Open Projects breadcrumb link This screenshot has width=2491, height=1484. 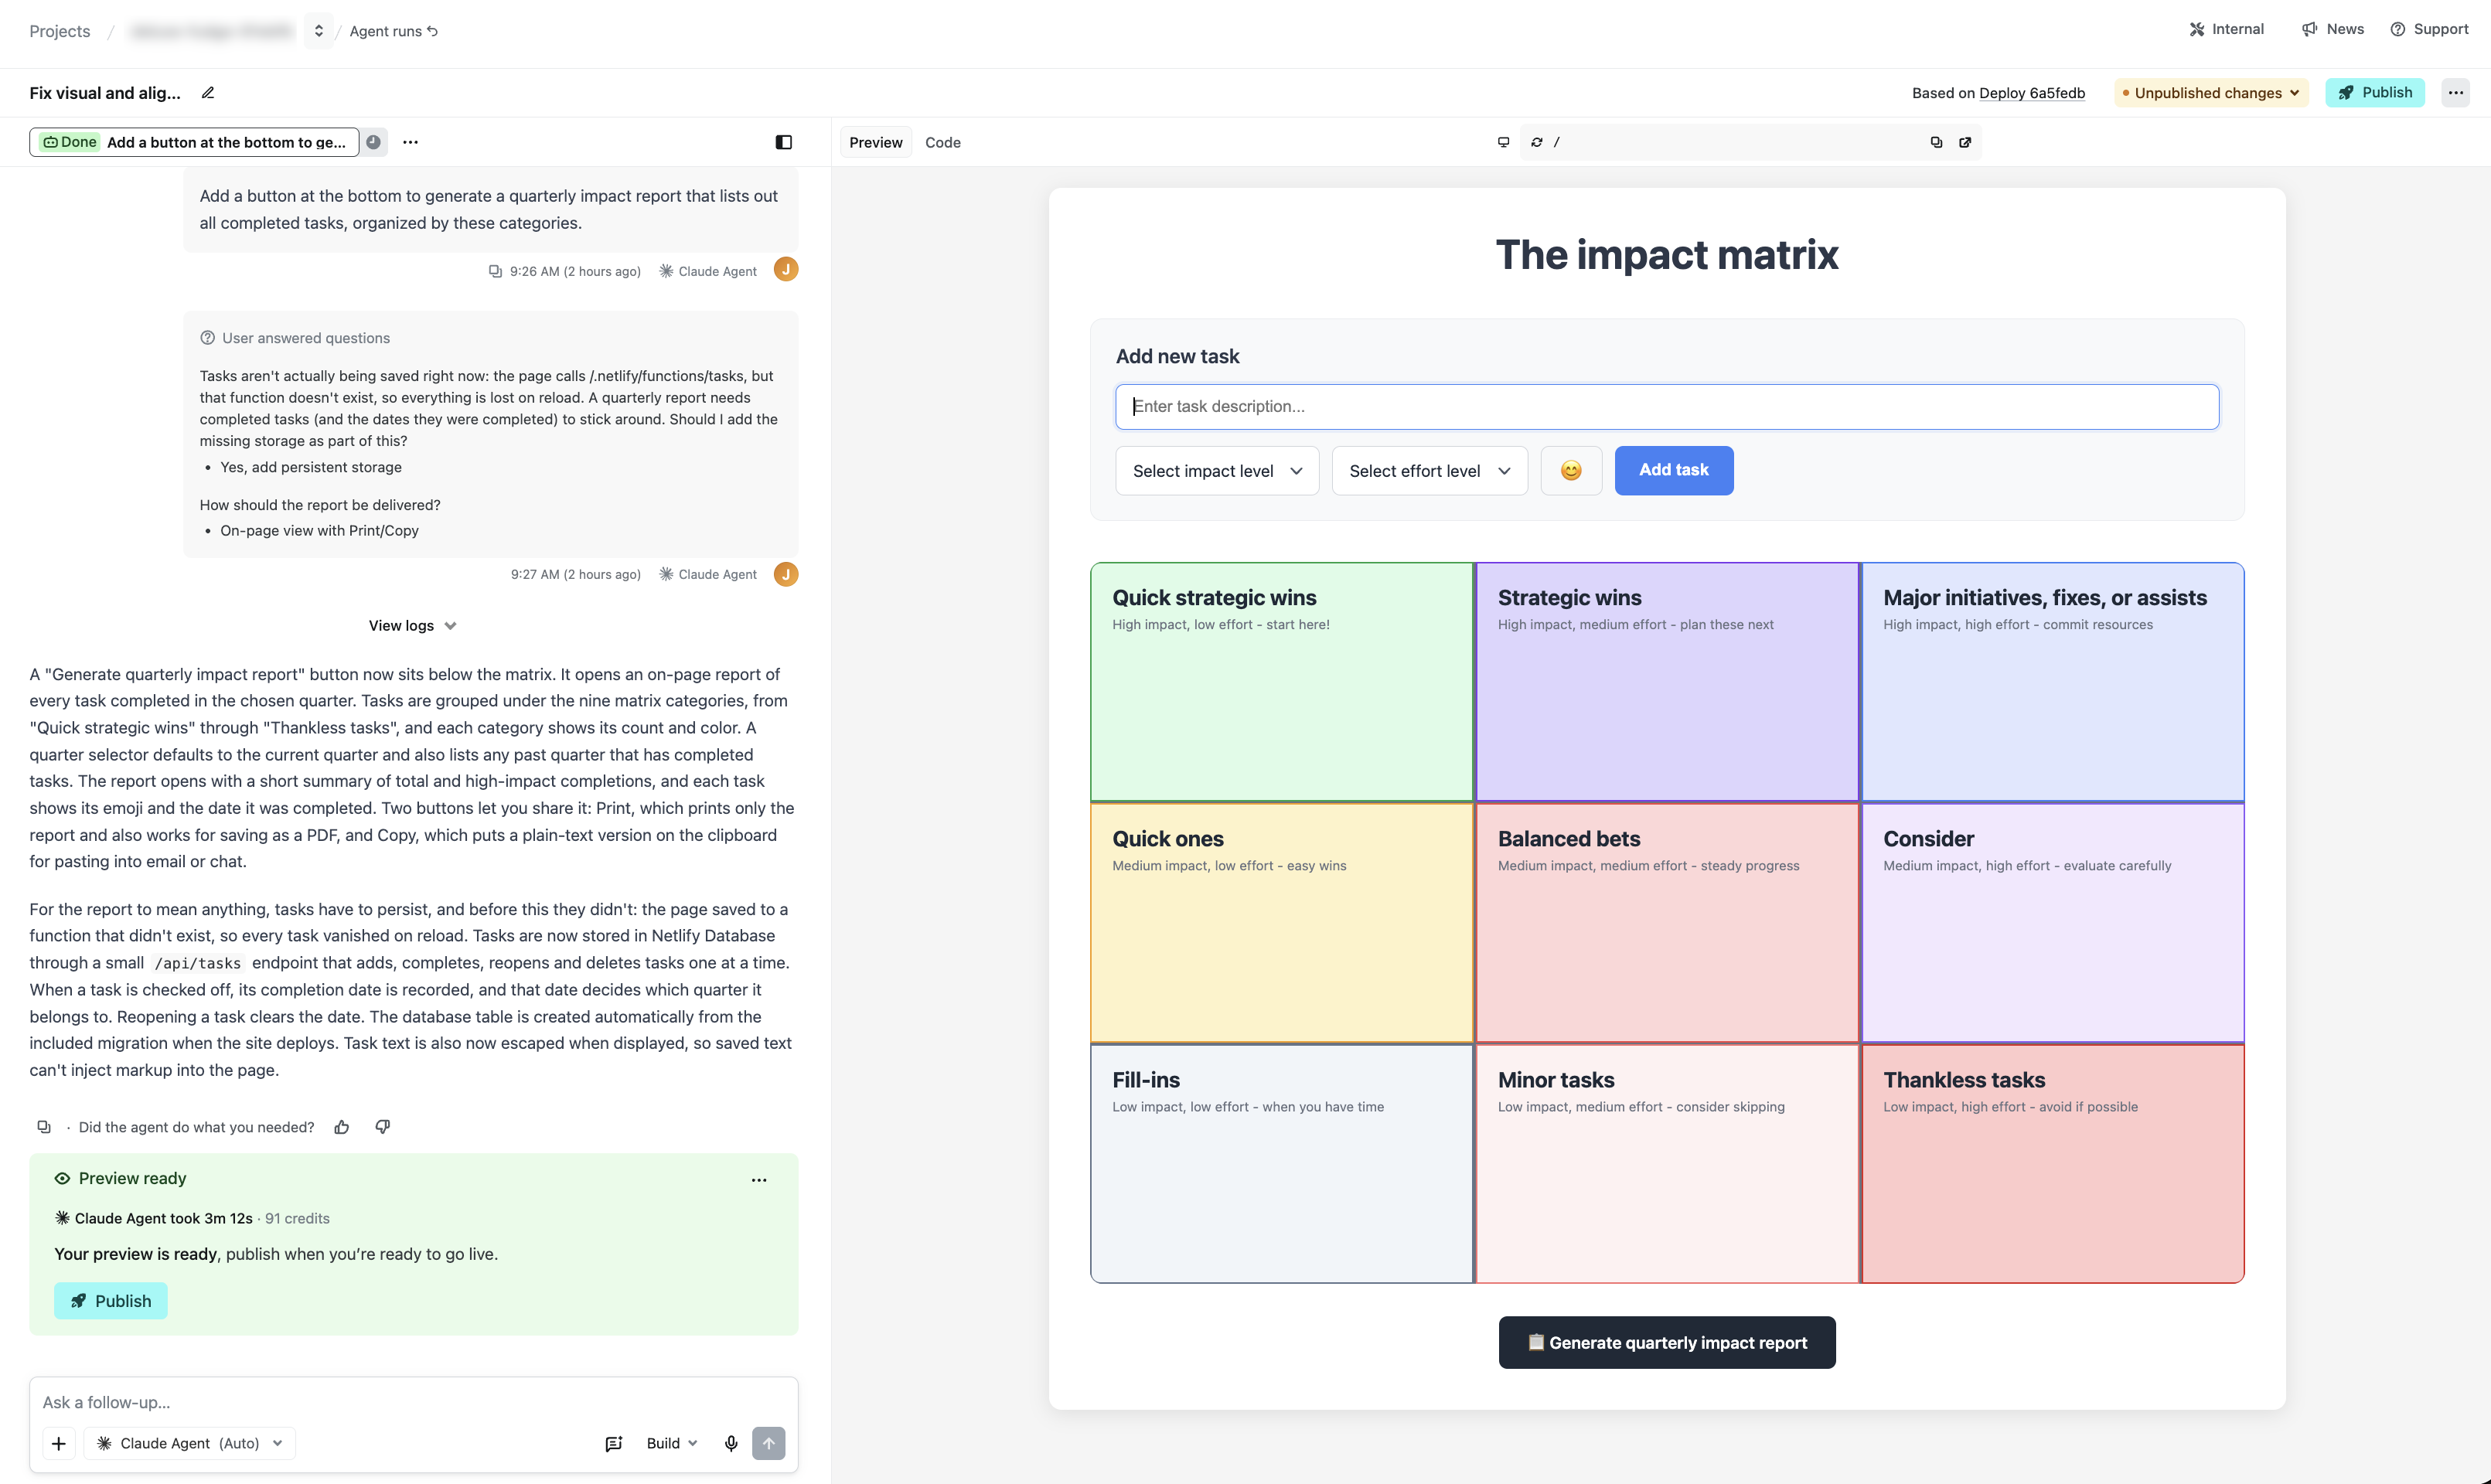(x=60, y=31)
